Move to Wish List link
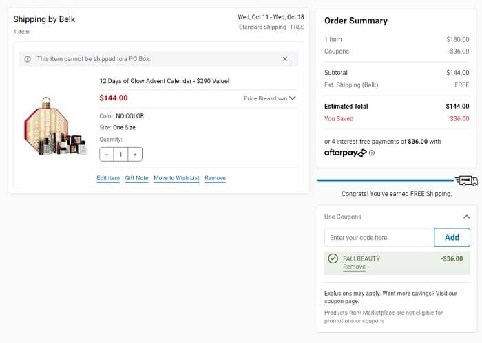 point(176,178)
